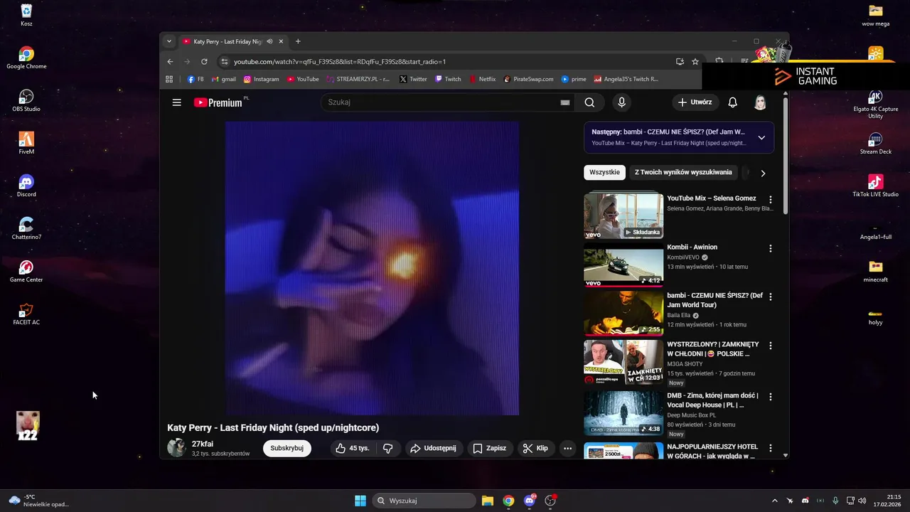Open File Explorer from the taskbar
910x512 pixels.
[488, 501]
